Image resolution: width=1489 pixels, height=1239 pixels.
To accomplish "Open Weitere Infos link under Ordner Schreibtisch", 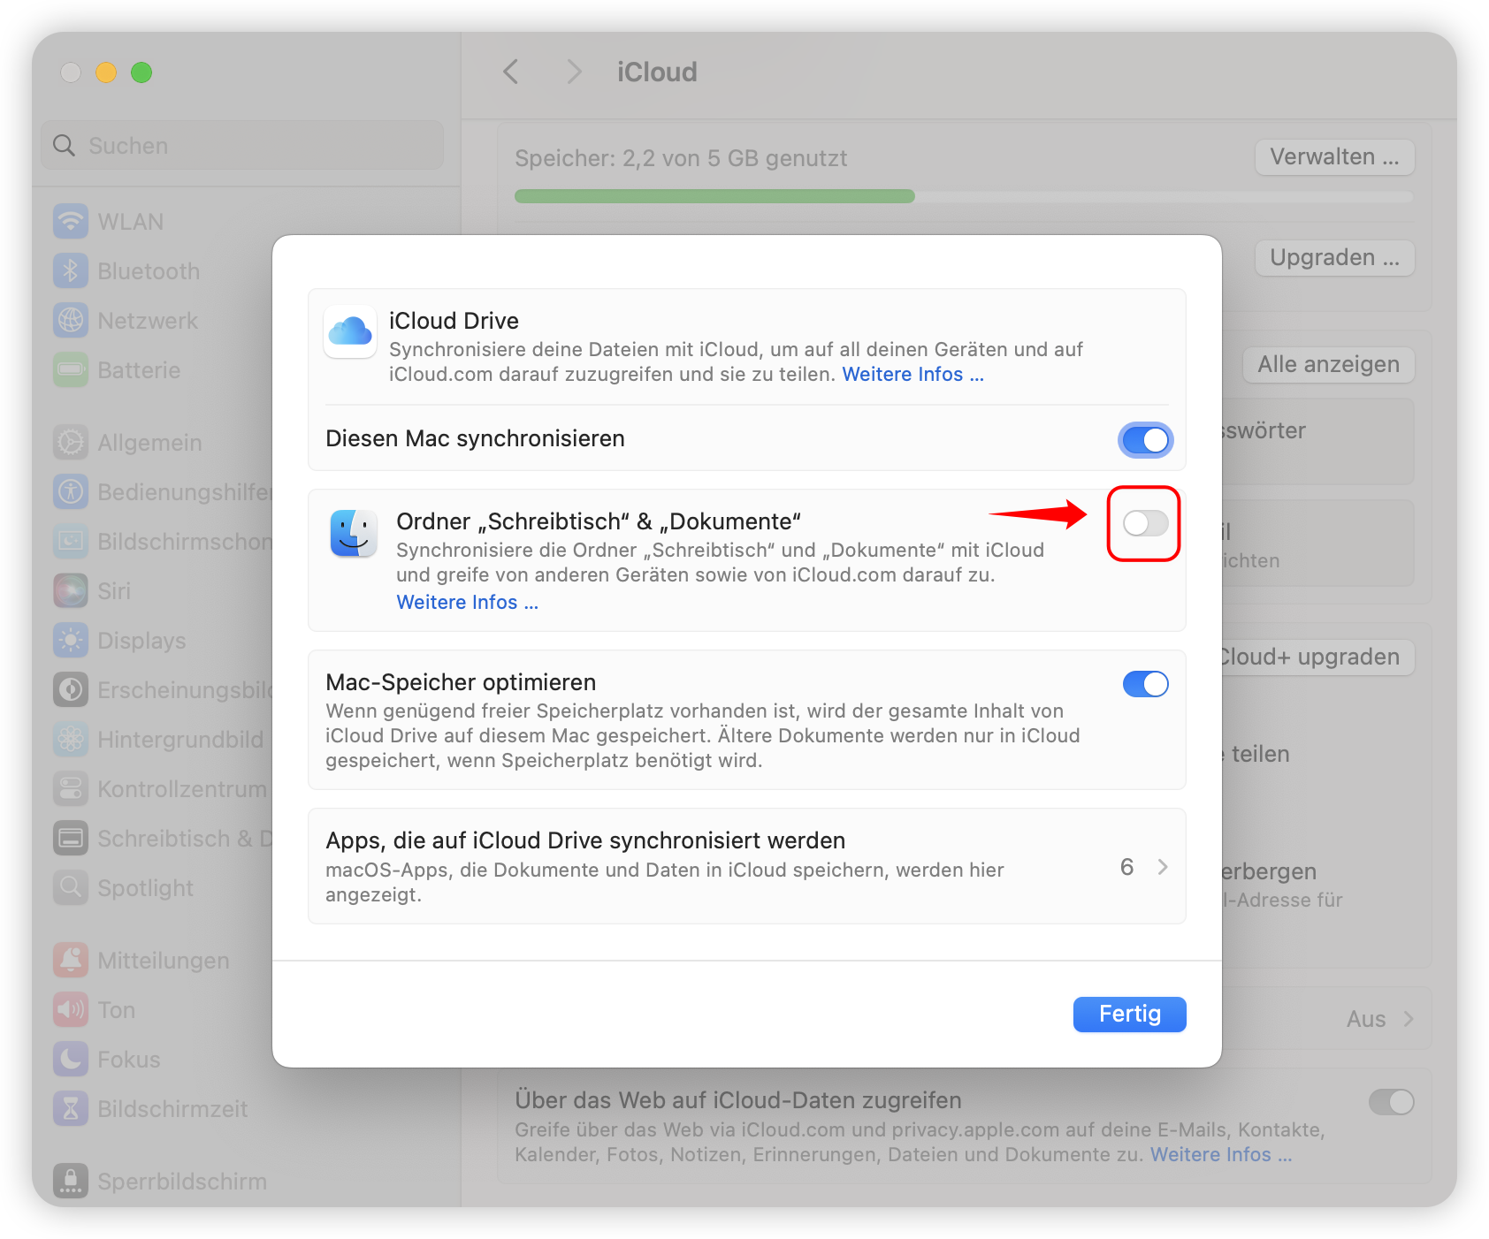I will (467, 603).
